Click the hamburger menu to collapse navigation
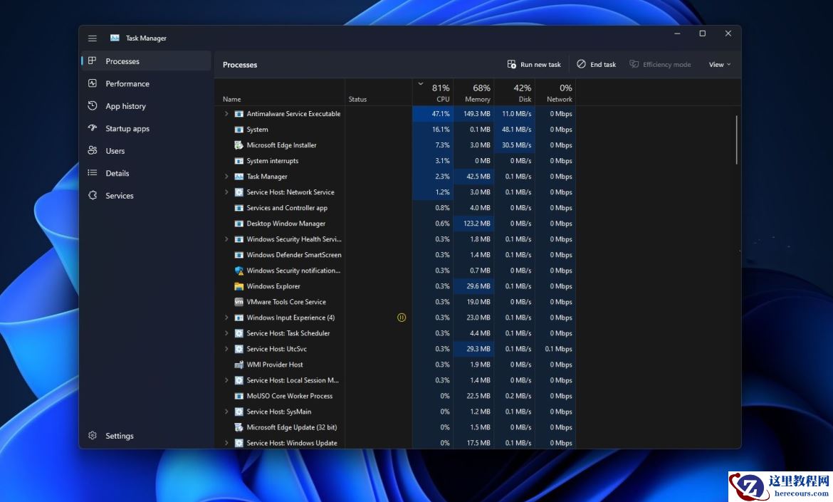Image resolution: width=833 pixels, height=502 pixels. (x=92, y=38)
